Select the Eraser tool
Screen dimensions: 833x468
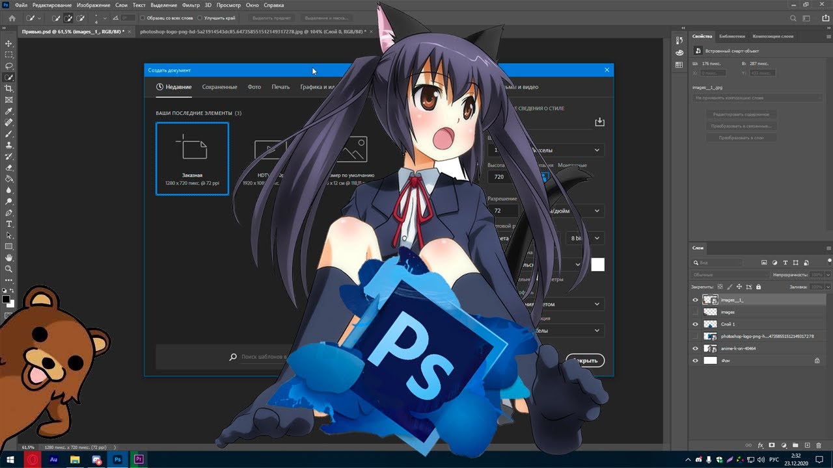click(9, 168)
